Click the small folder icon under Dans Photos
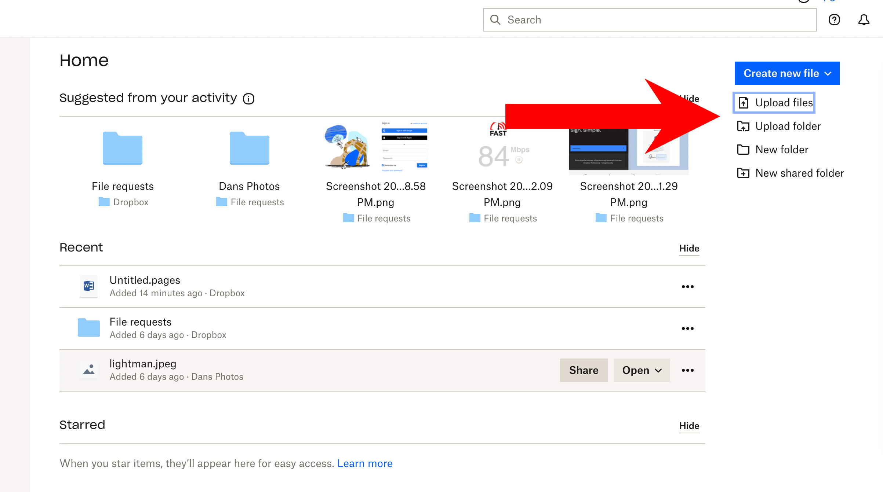Viewport: 883px width, 492px height. (x=222, y=202)
